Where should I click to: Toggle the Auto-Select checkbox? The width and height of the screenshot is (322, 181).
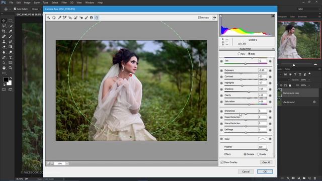[x=15, y=9]
